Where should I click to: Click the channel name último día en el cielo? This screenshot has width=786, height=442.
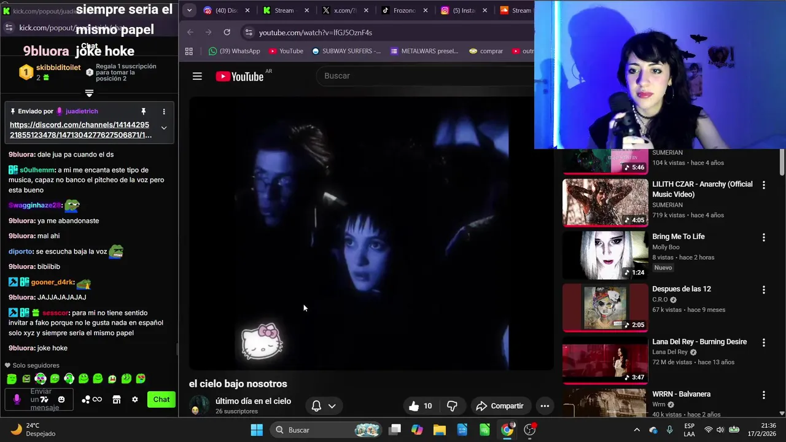(253, 401)
